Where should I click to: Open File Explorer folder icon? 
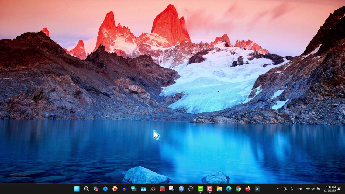pyautogui.click(x=219, y=189)
